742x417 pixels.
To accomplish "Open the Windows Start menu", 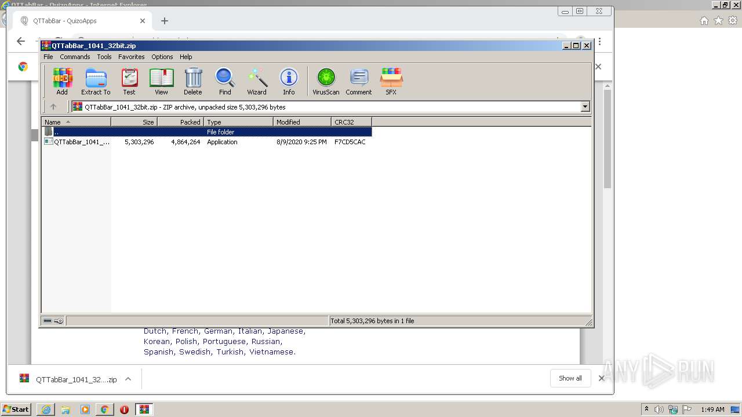I will [x=16, y=409].
